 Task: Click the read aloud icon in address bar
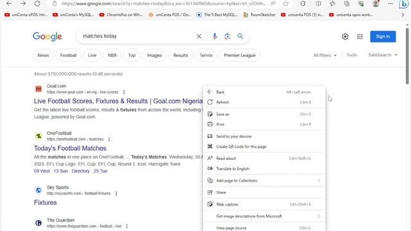273,3
